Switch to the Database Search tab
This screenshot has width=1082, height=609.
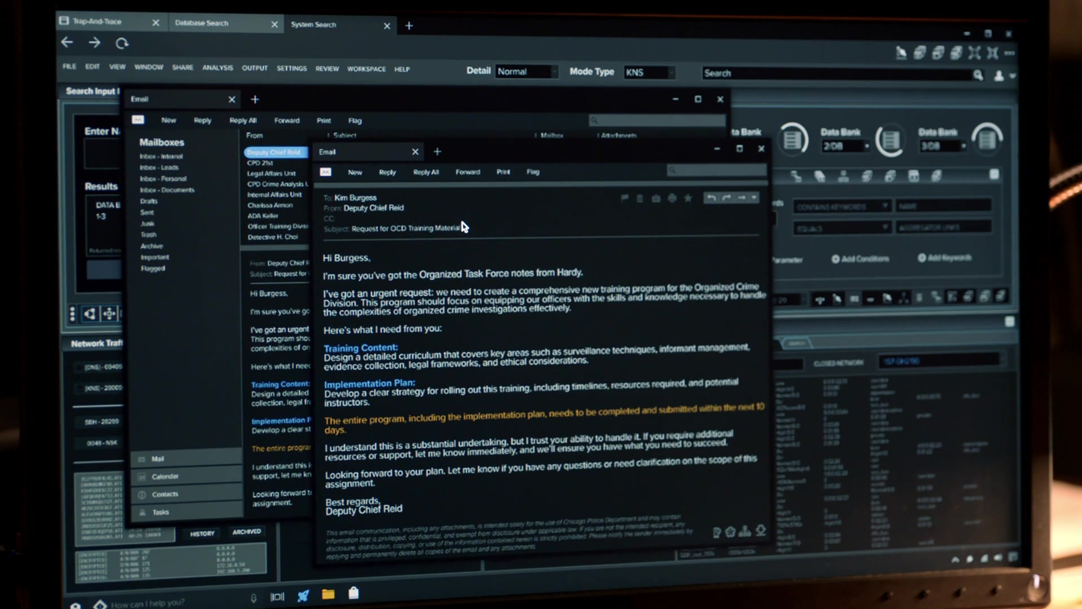pyautogui.click(x=202, y=23)
